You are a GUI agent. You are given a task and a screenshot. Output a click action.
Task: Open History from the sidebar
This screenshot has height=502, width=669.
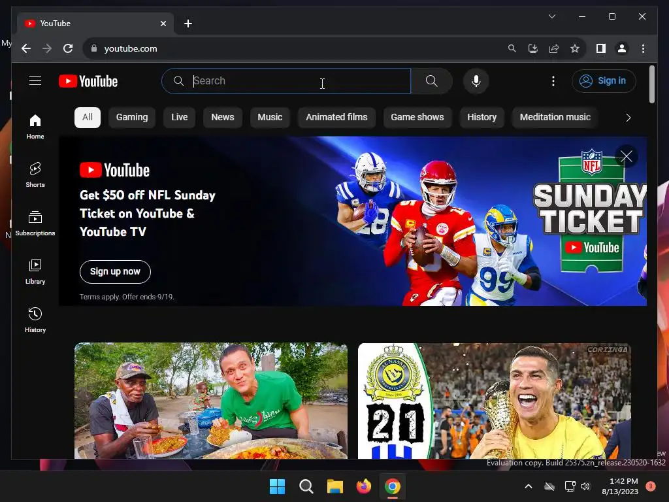pos(35,320)
